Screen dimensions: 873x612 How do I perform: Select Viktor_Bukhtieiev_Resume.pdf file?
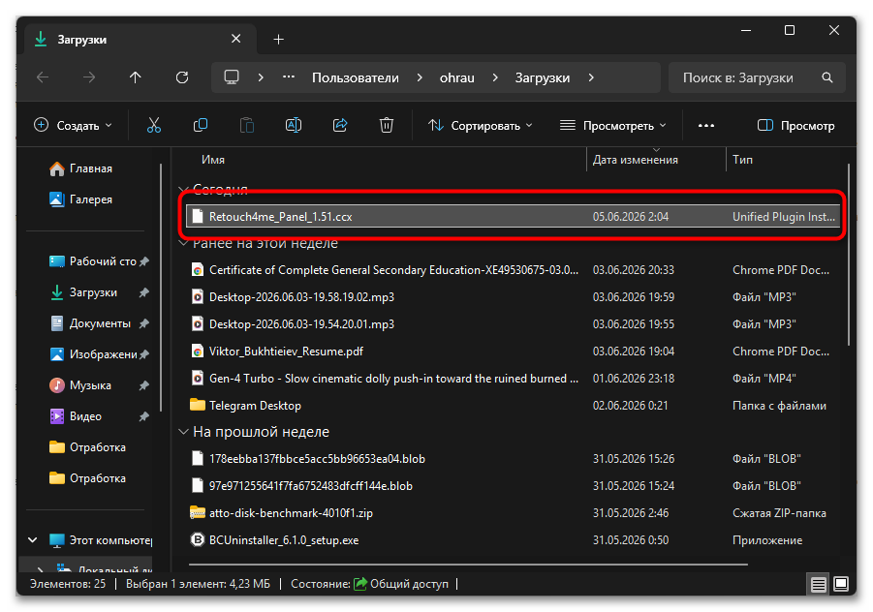[x=513, y=352]
